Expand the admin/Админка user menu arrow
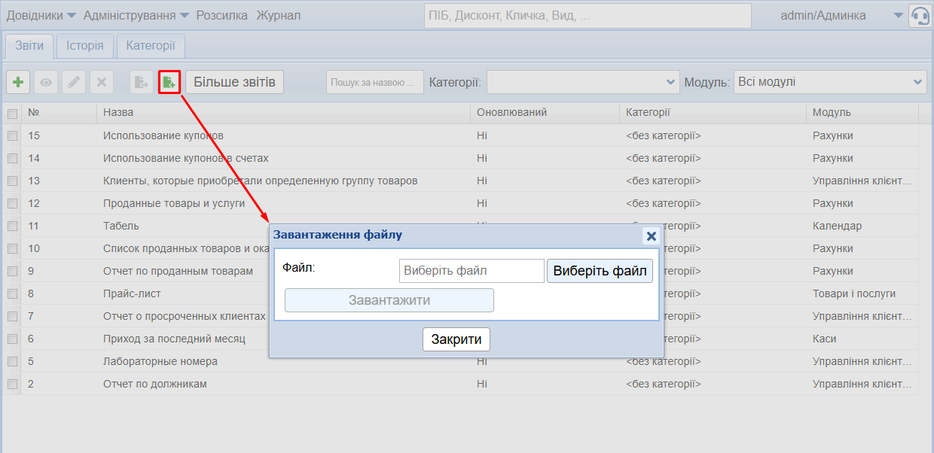The width and height of the screenshot is (934, 453). pos(898,16)
